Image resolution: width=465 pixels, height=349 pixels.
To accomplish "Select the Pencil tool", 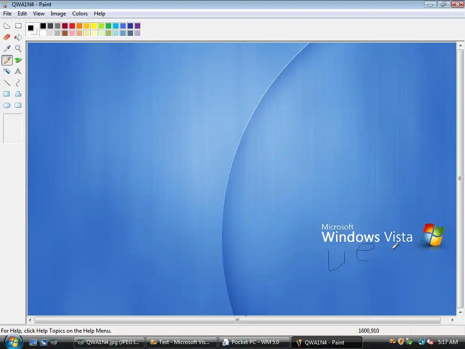I will (x=7, y=60).
